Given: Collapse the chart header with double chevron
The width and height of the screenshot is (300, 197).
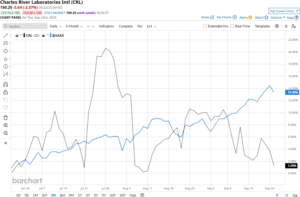Looking at the screenshot, I should (286, 26).
